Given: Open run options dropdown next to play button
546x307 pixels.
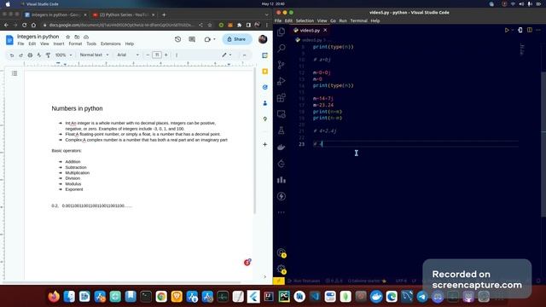Looking at the screenshot, I should 513,31.
